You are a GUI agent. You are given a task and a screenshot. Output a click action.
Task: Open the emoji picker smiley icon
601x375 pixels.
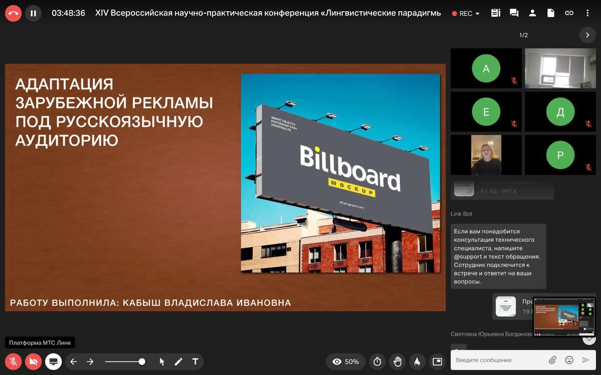569,360
